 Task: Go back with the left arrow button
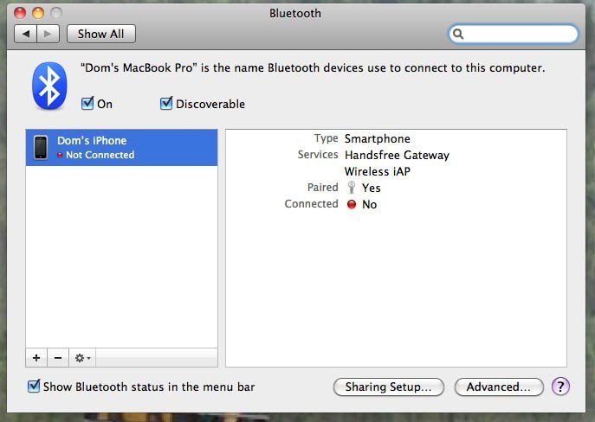pos(26,34)
